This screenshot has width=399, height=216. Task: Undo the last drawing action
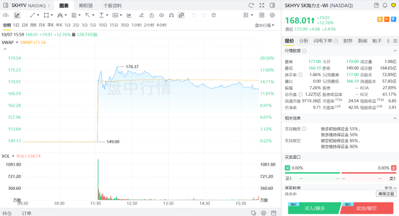[194, 15]
